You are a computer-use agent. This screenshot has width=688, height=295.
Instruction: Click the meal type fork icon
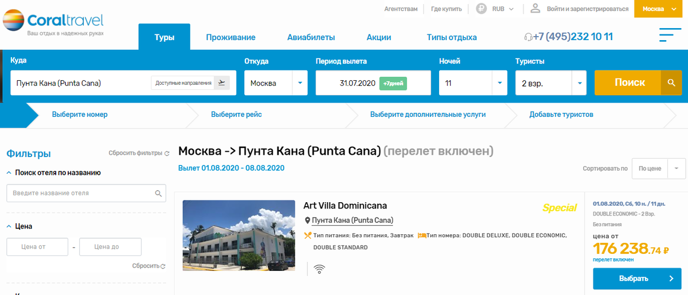coord(307,235)
